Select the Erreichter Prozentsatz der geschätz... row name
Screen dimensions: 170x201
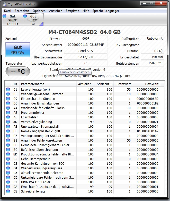click(x=48, y=187)
